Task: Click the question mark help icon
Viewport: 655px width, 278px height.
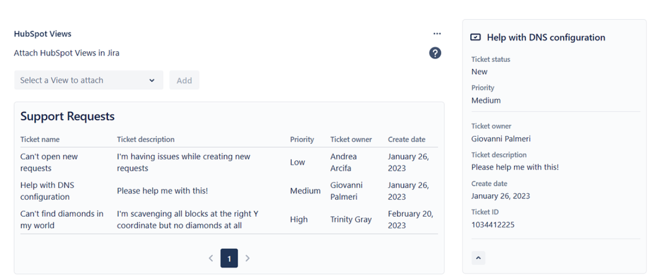Action: pos(435,53)
